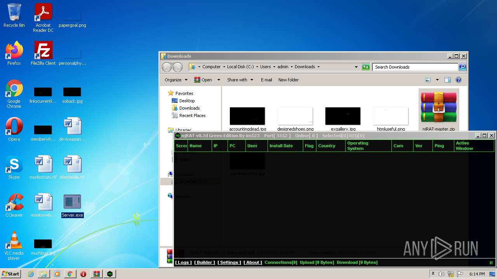Click the Start button

pyautogui.click(x=10, y=274)
